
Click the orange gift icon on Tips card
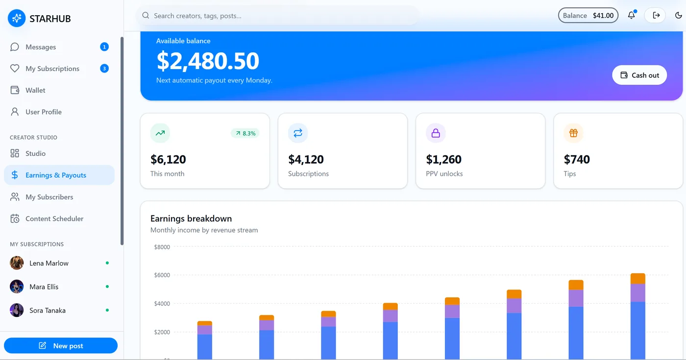pos(573,133)
